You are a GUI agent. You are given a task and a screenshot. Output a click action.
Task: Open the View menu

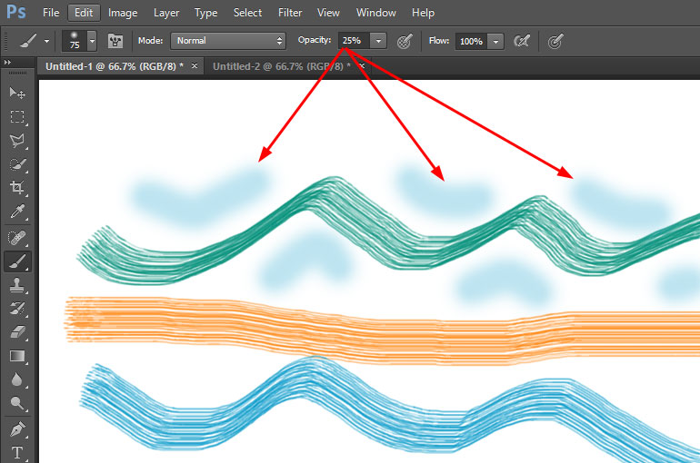click(328, 13)
